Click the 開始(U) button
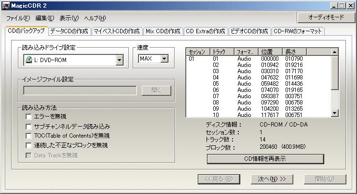Viewport: 357px width, 194px height. click(x=325, y=179)
